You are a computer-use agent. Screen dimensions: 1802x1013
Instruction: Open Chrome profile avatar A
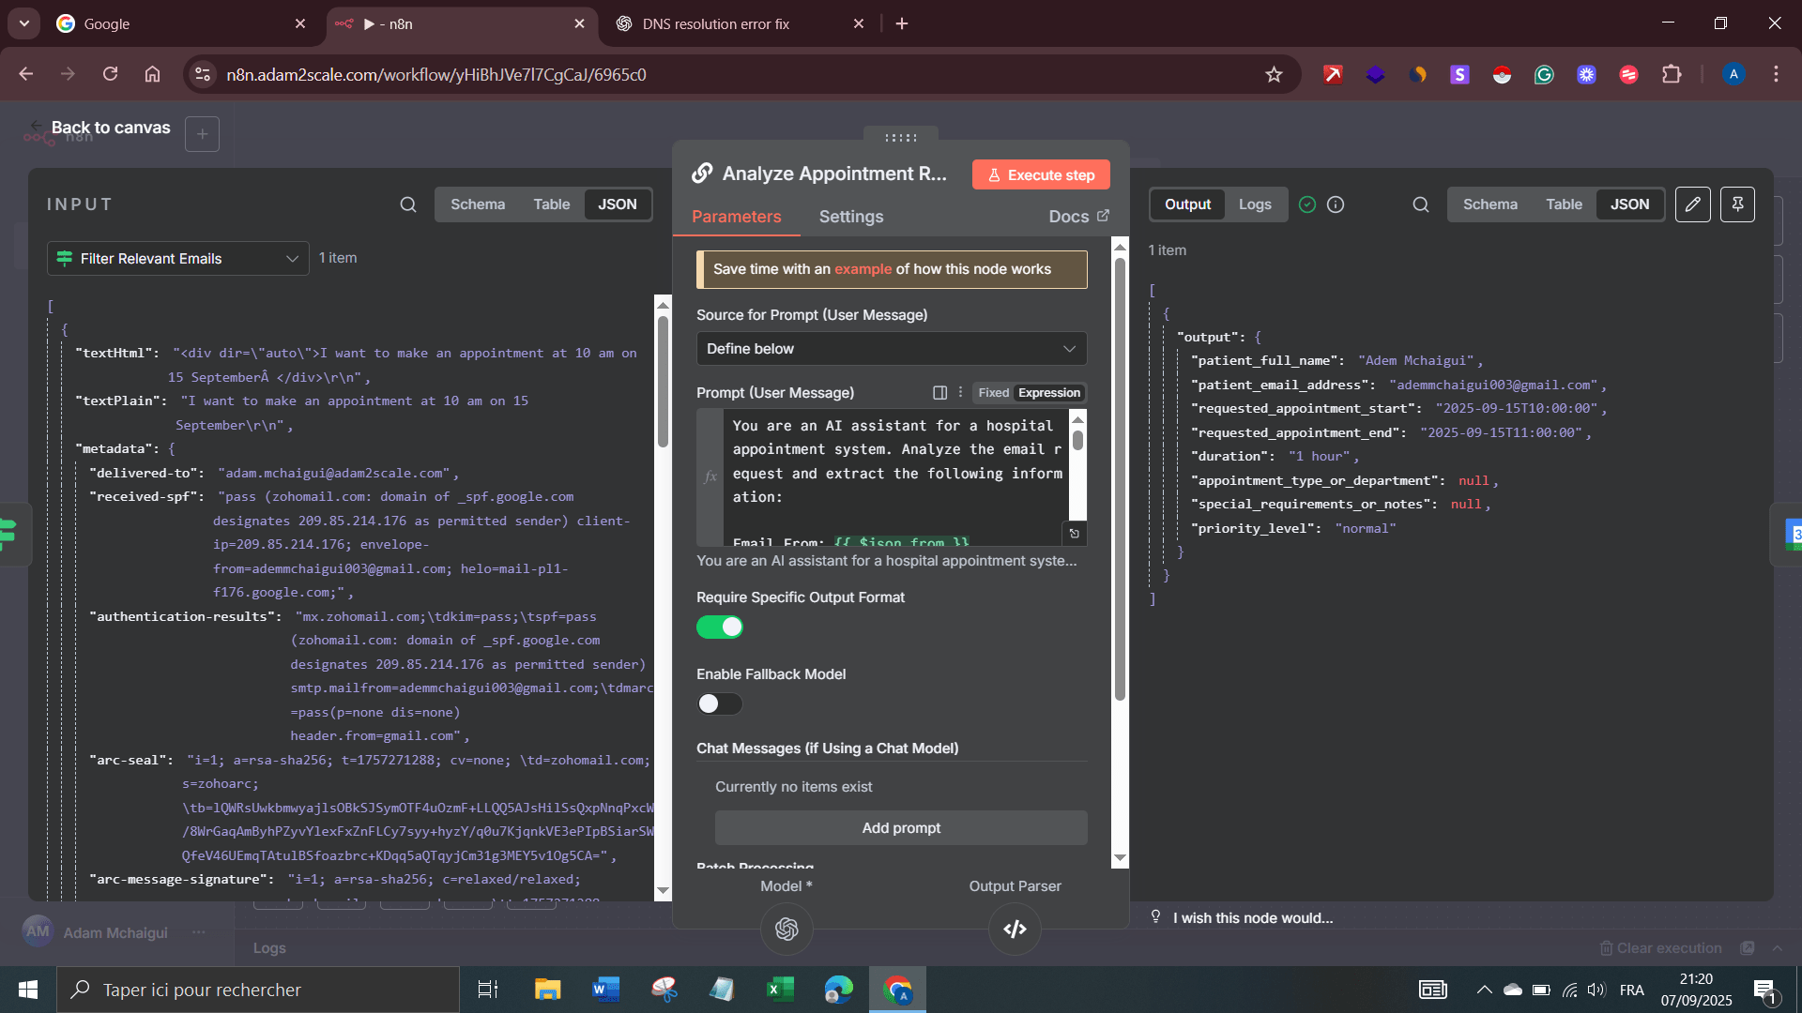point(1733,74)
